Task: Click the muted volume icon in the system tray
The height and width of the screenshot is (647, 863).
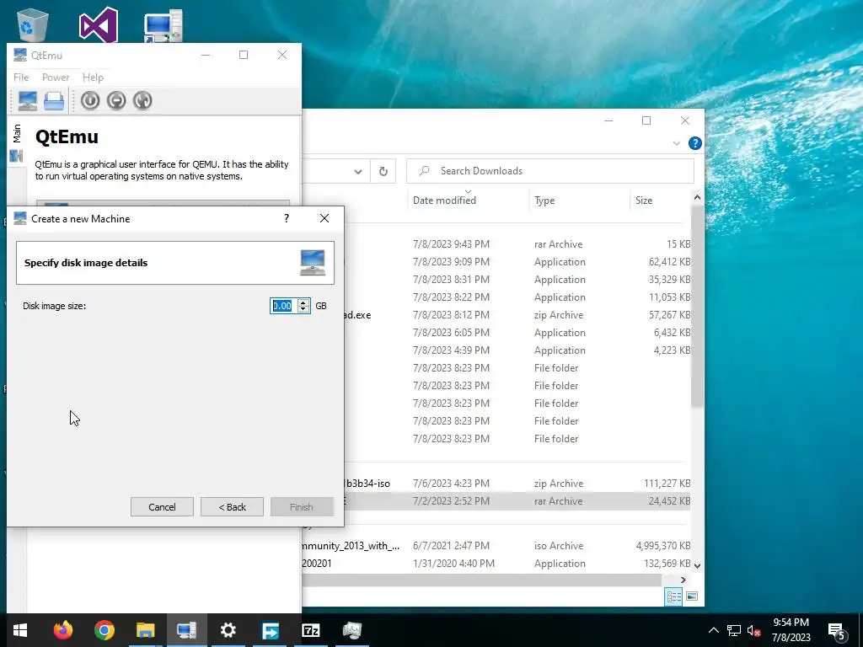Action: [x=754, y=630]
